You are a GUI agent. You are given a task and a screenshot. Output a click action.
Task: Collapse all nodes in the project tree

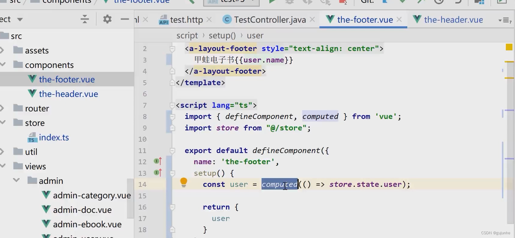click(x=84, y=19)
